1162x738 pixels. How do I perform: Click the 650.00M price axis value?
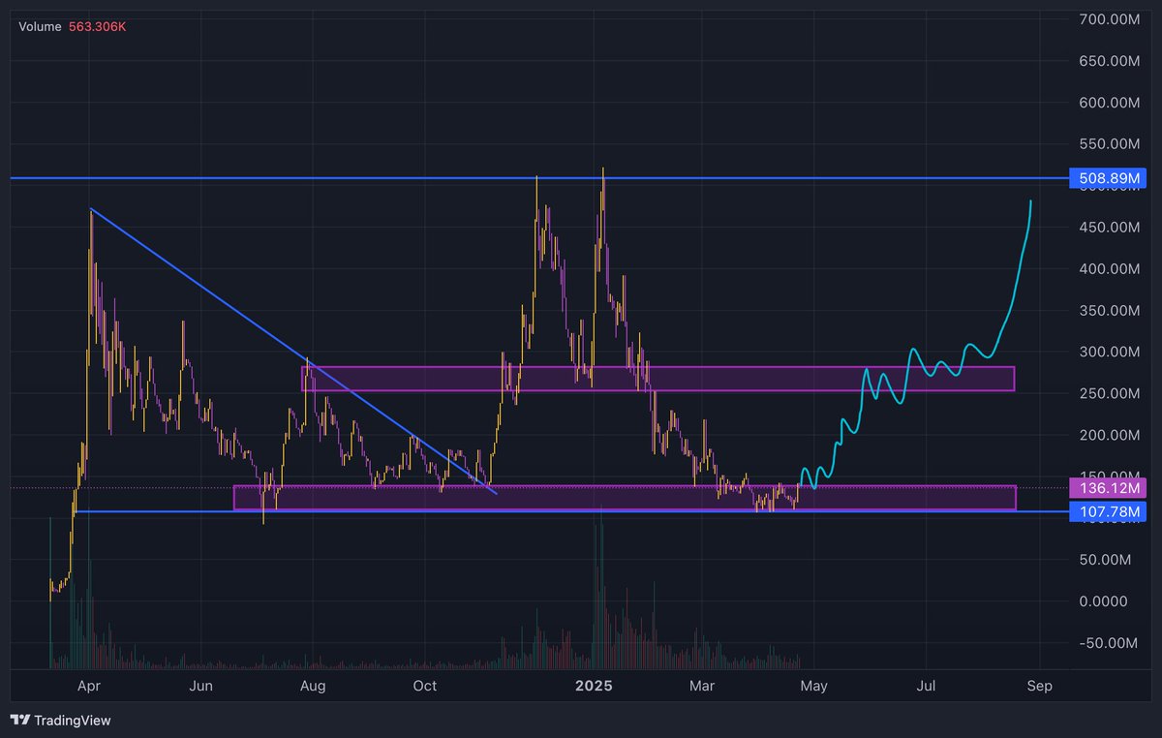tap(1109, 61)
